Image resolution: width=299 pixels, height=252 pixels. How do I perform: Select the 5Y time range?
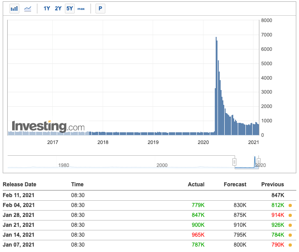click(70, 9)
